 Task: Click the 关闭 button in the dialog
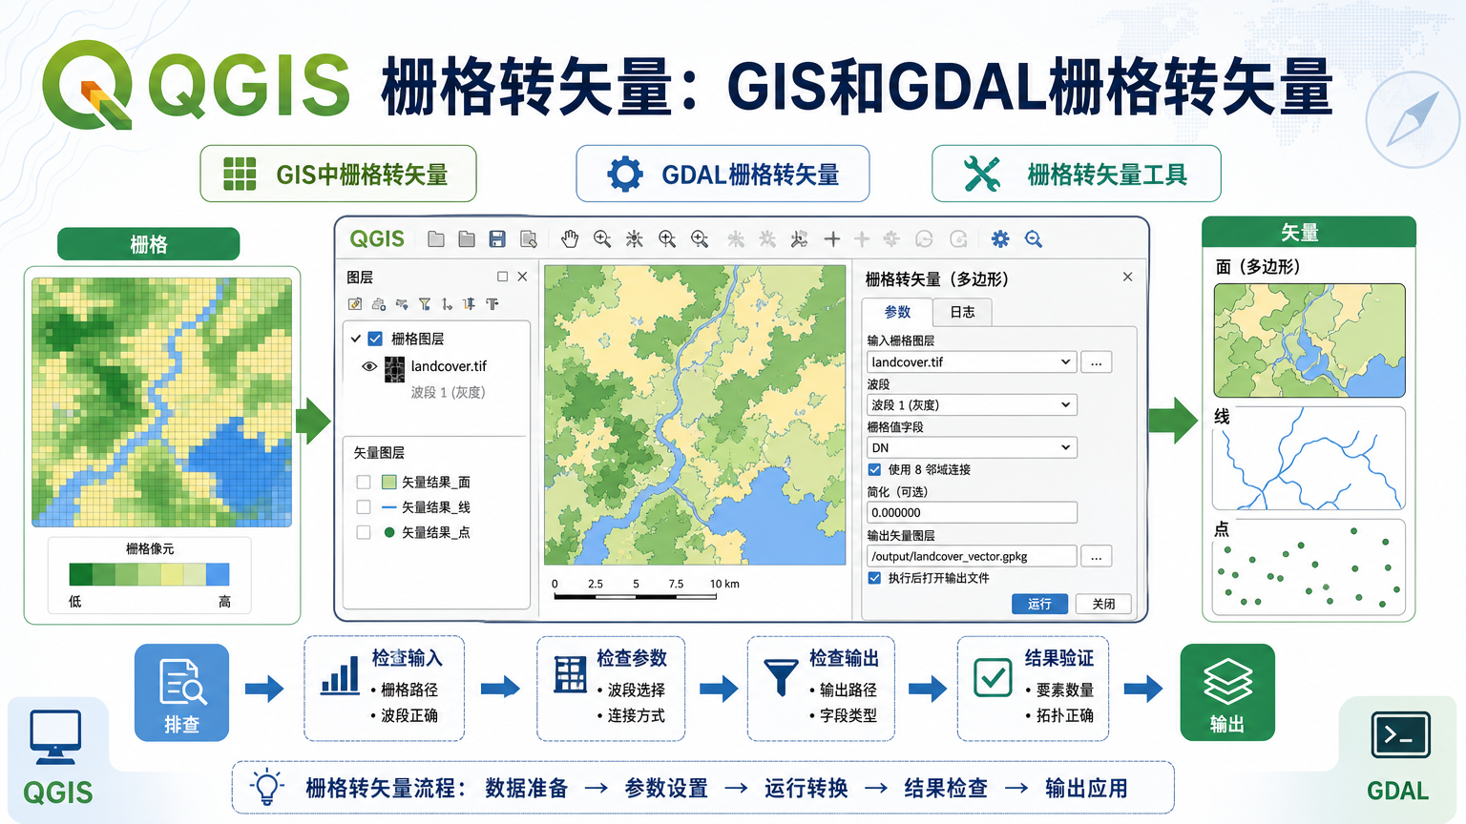click(1103, 604)
